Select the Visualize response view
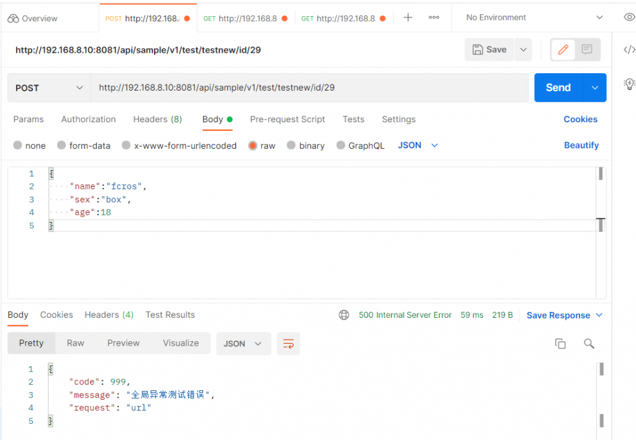Image resolution: width=636 pixels, height=440 pixels. (181, 343)
